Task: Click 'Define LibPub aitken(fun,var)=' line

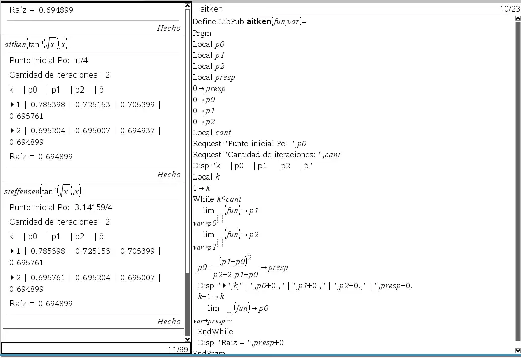Action: click(249, 22)
